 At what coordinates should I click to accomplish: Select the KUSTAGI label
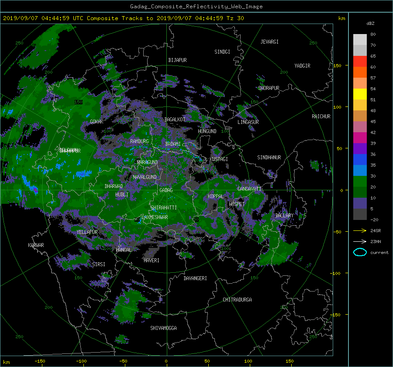point(219,159)
